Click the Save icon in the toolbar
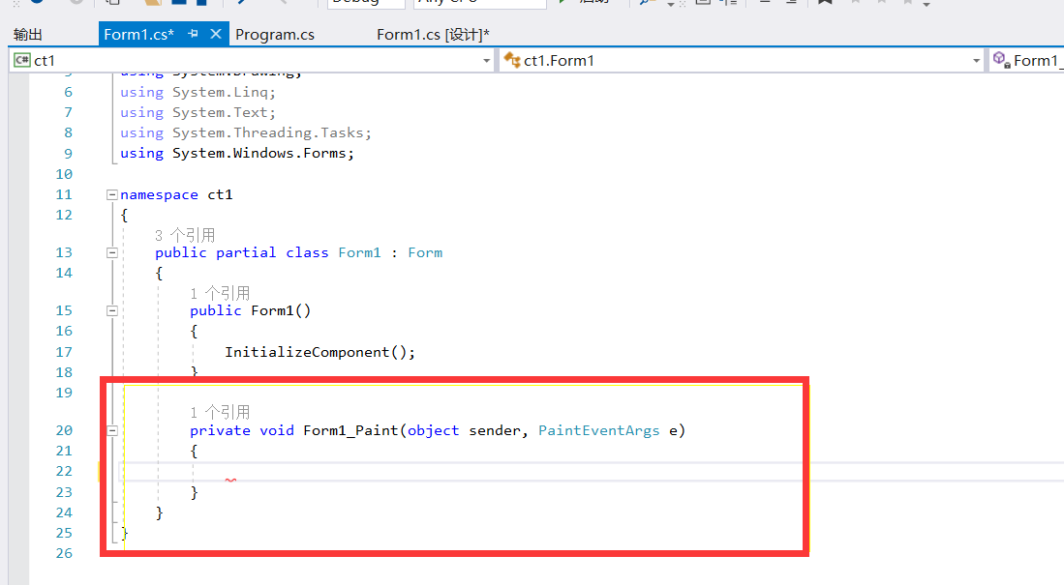Image resolution: width=1064 pixels, height=585 pixels. [x=179, y=5]
